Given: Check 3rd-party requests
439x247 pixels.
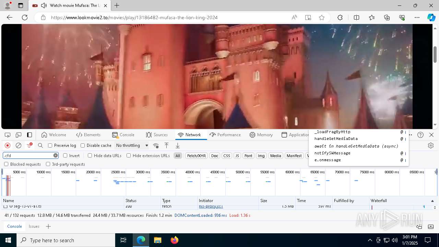Looking at the screenshot, I should click(48, 164).
